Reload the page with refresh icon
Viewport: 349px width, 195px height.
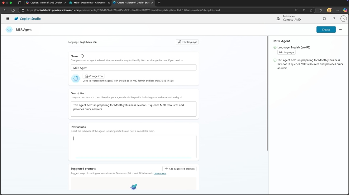pyautogui.click(x=13, y=10)
